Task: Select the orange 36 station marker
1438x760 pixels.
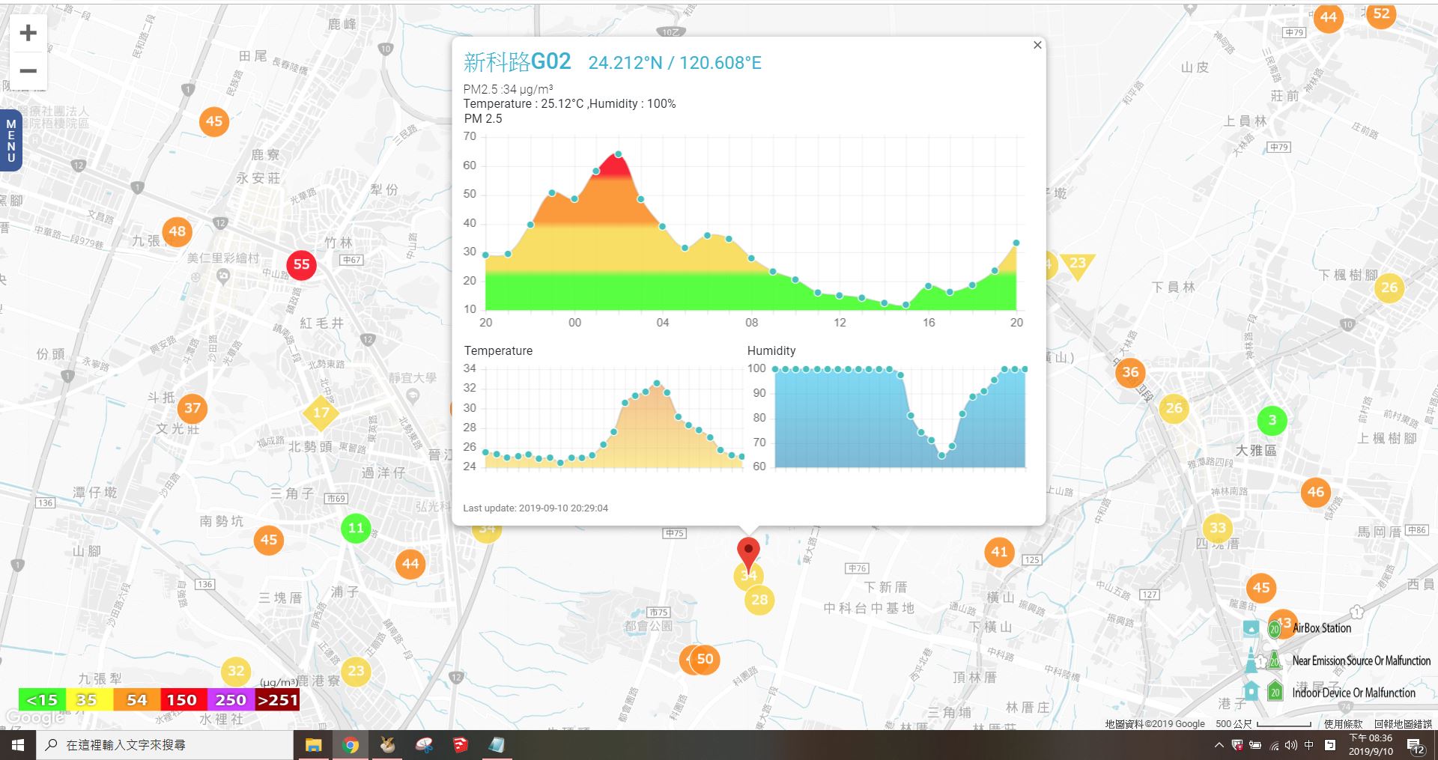Action: coord(1130,372)
